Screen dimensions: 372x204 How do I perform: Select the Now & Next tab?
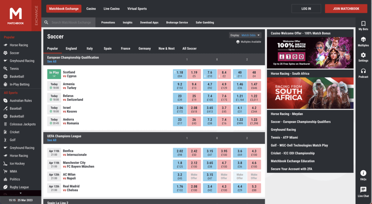(166, 48)
